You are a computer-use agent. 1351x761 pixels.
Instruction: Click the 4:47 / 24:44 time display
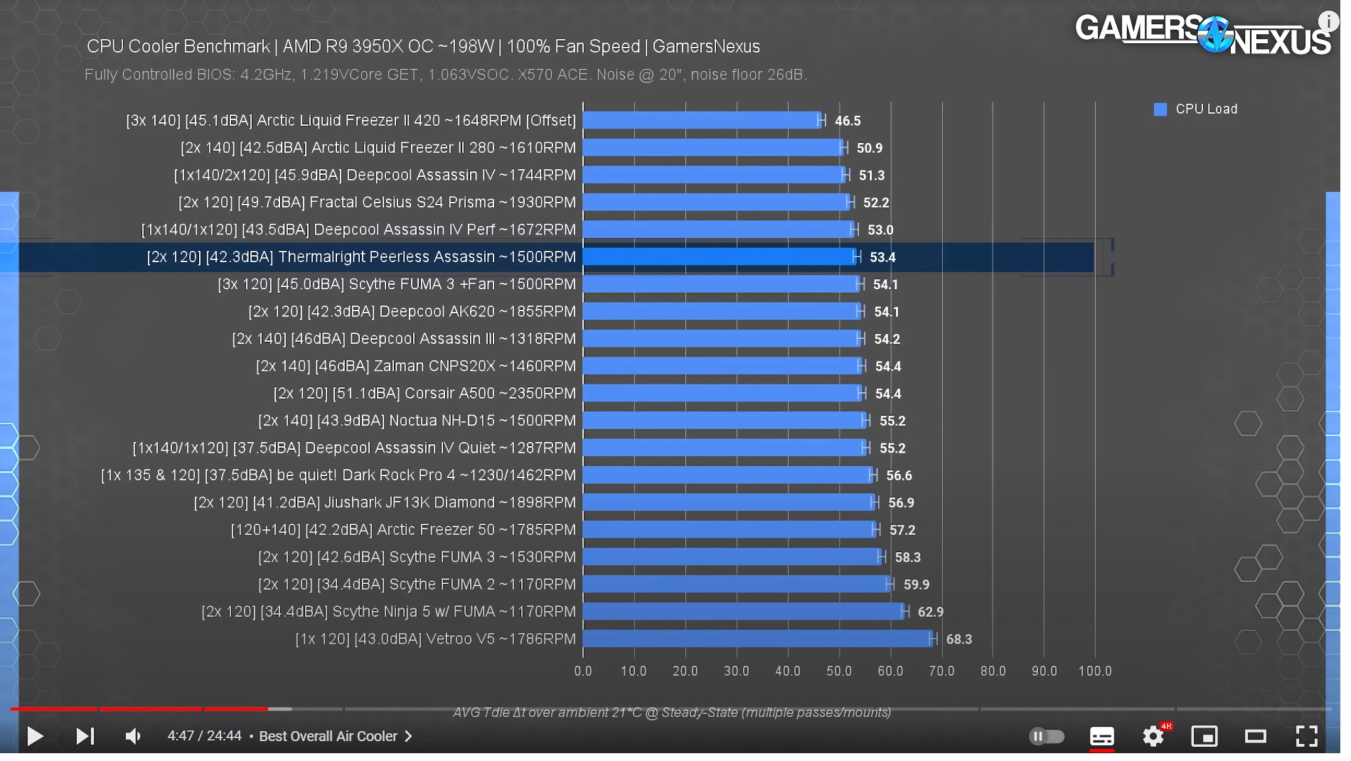point(205,736)
